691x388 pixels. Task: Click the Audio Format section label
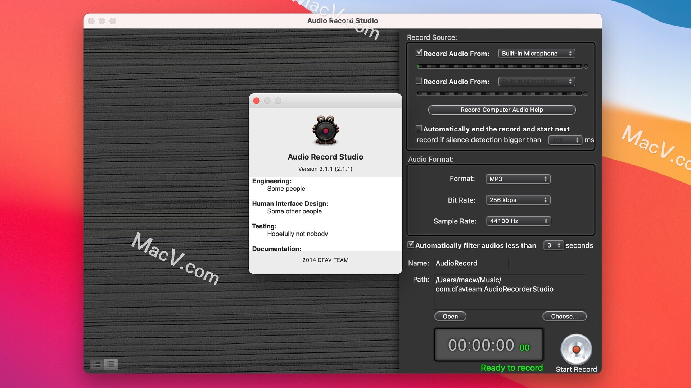pyautogui.click(x=431, y=159)
